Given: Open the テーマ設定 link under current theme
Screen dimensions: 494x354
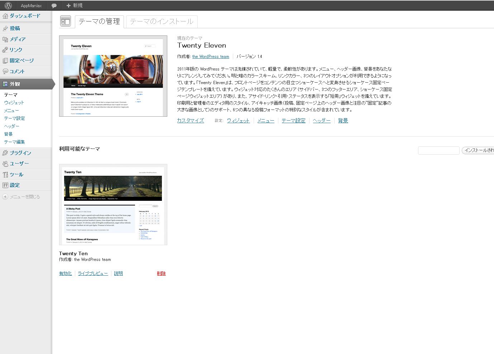Looking at the screenshot, I should coord(293,121).
